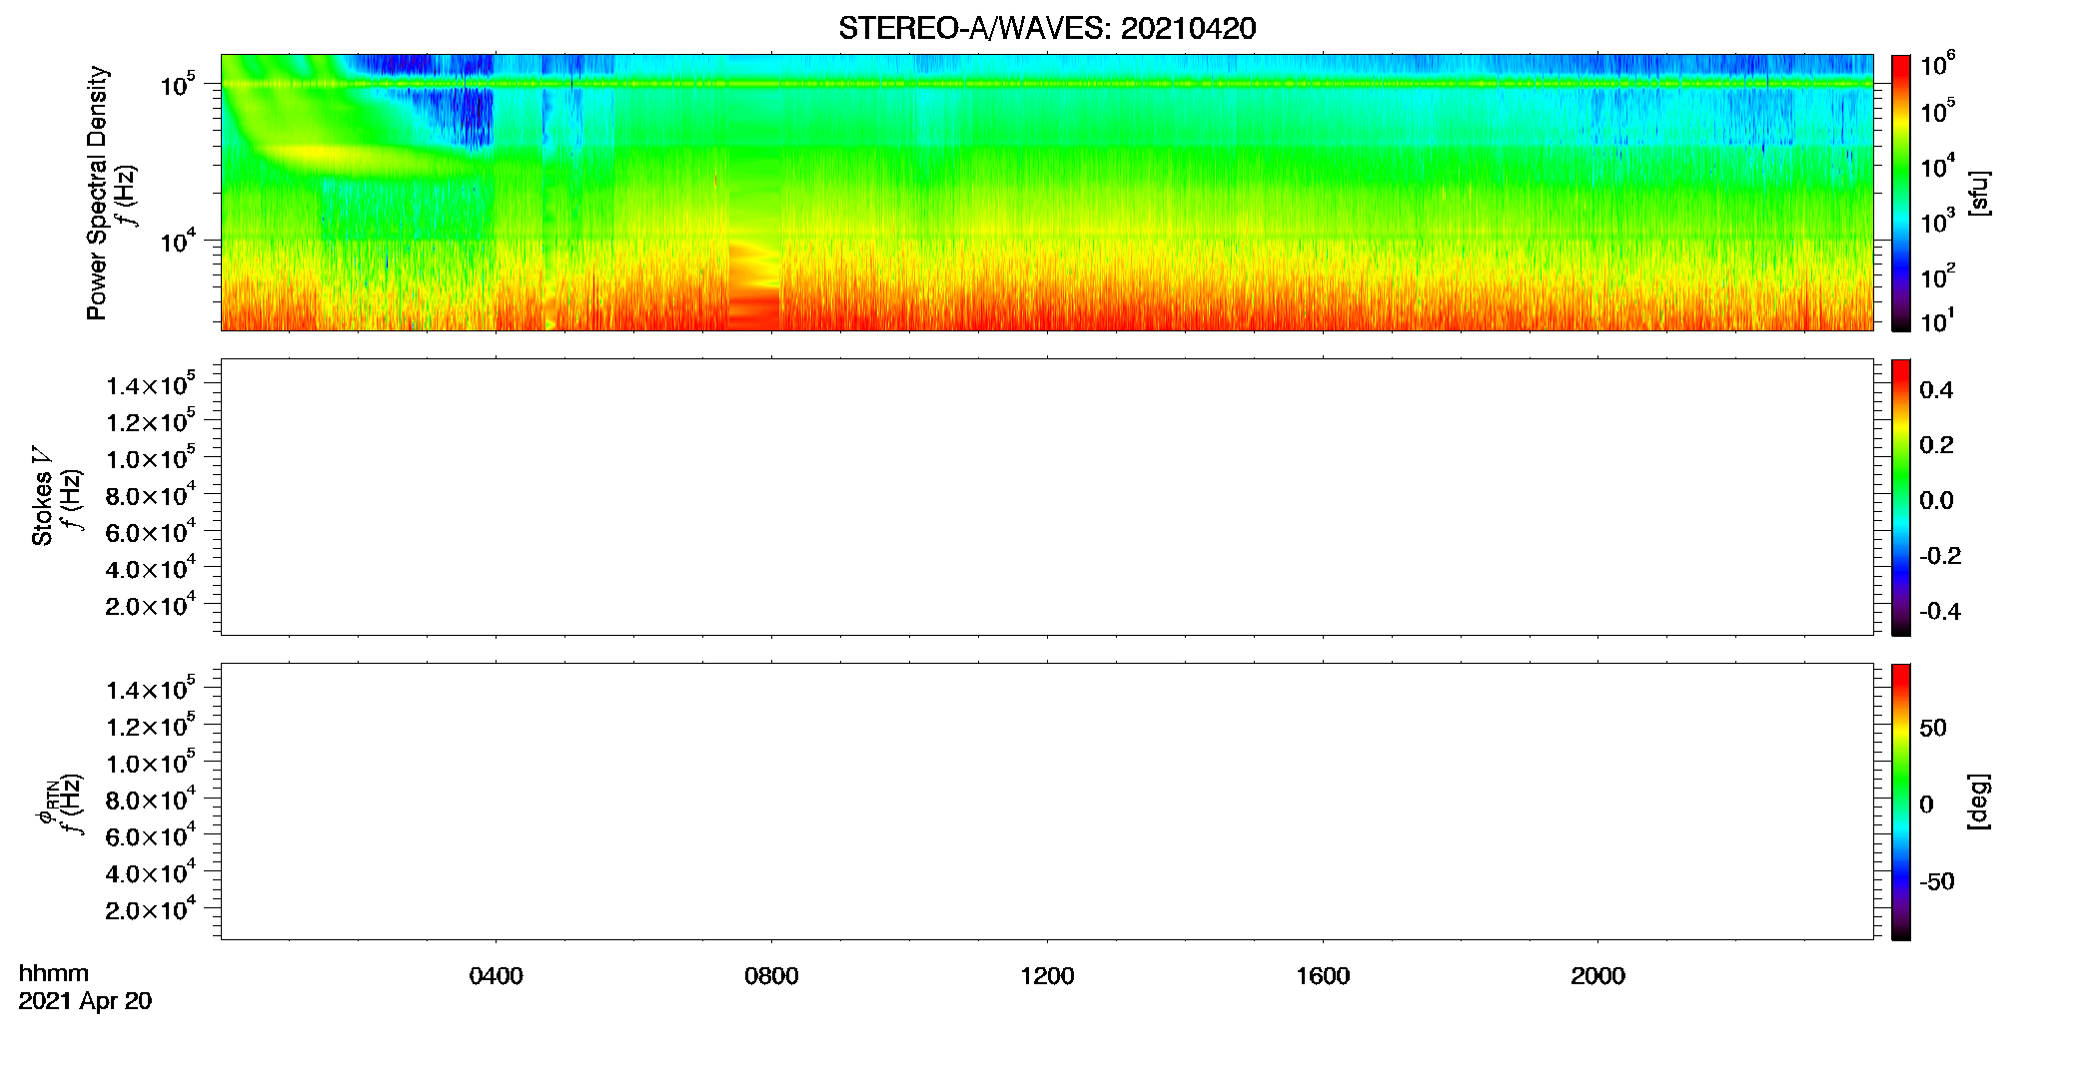Viewport: 2094px width, 1078px height.
Task: Click the plot title STEREO-A/WAVES: 20210420
Action: click(x=1047, y=29)
